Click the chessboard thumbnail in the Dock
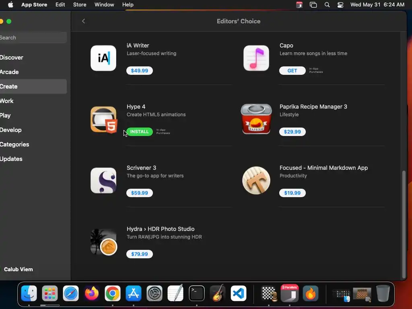 tap(362, 294)
